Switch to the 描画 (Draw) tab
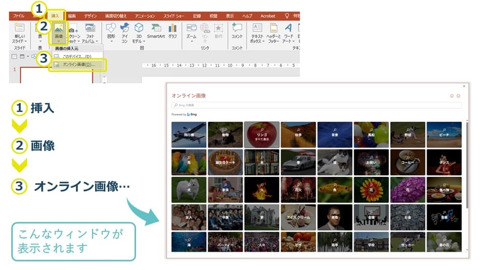481x270 pixels. point(72,16)
